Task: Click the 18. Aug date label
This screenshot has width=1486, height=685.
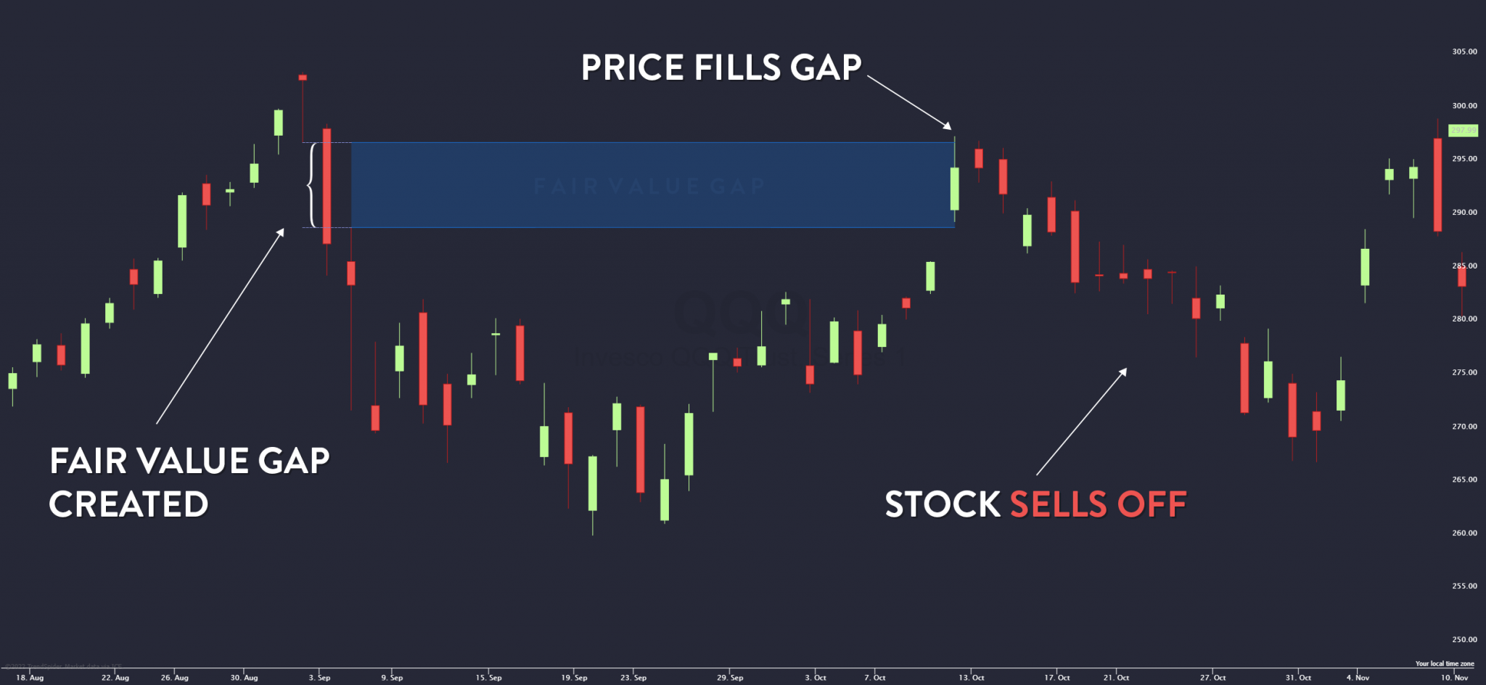Action: point(30,678)
